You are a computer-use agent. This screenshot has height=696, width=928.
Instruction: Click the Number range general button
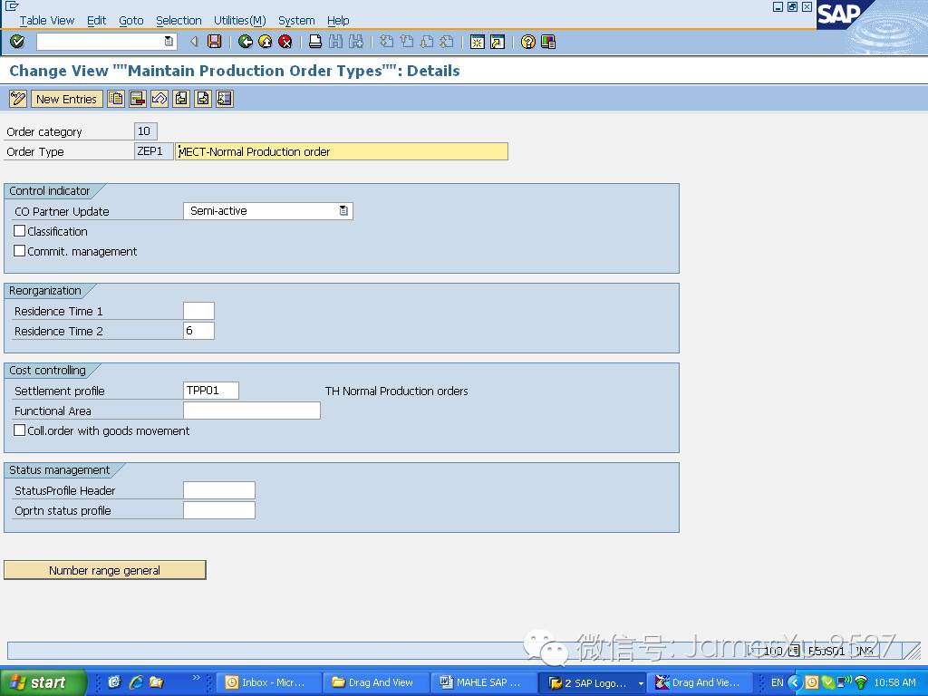[x=105, y=570]
